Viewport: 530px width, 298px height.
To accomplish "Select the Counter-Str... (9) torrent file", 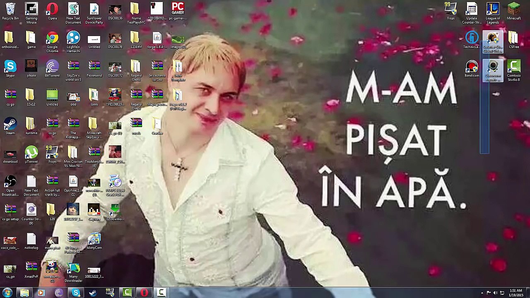I will tap(31, 214).
